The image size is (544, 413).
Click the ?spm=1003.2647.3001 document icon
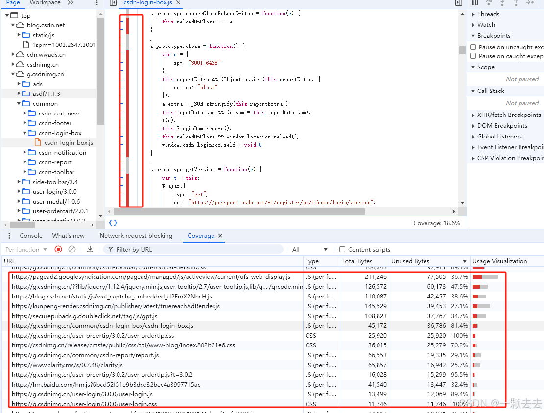25,45
